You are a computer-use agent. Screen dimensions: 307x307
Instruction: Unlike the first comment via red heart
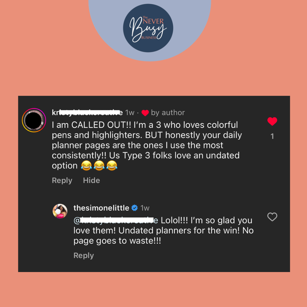pos(272,121)
